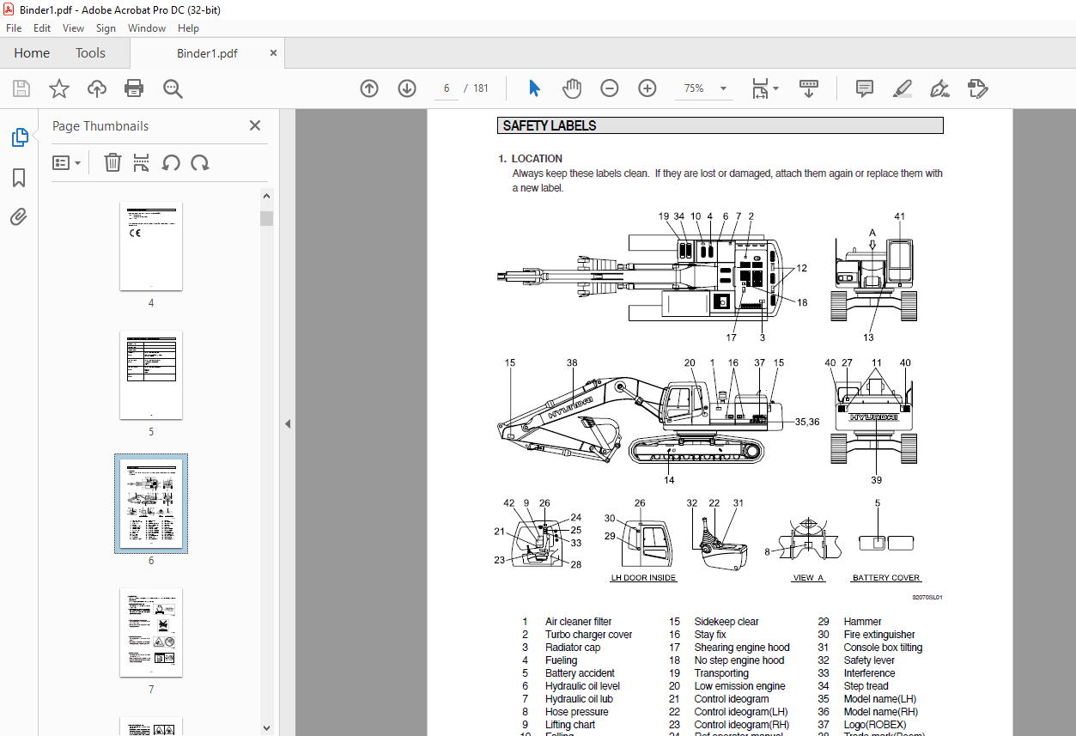Viewport: 1076px width, 736px height.
Task: Click the 'BATTERY COVER' caption
Action: click(886, 578)
